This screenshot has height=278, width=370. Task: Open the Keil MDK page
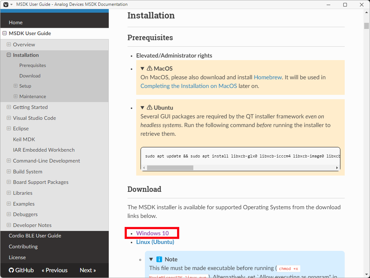click(x=24, y=139)
